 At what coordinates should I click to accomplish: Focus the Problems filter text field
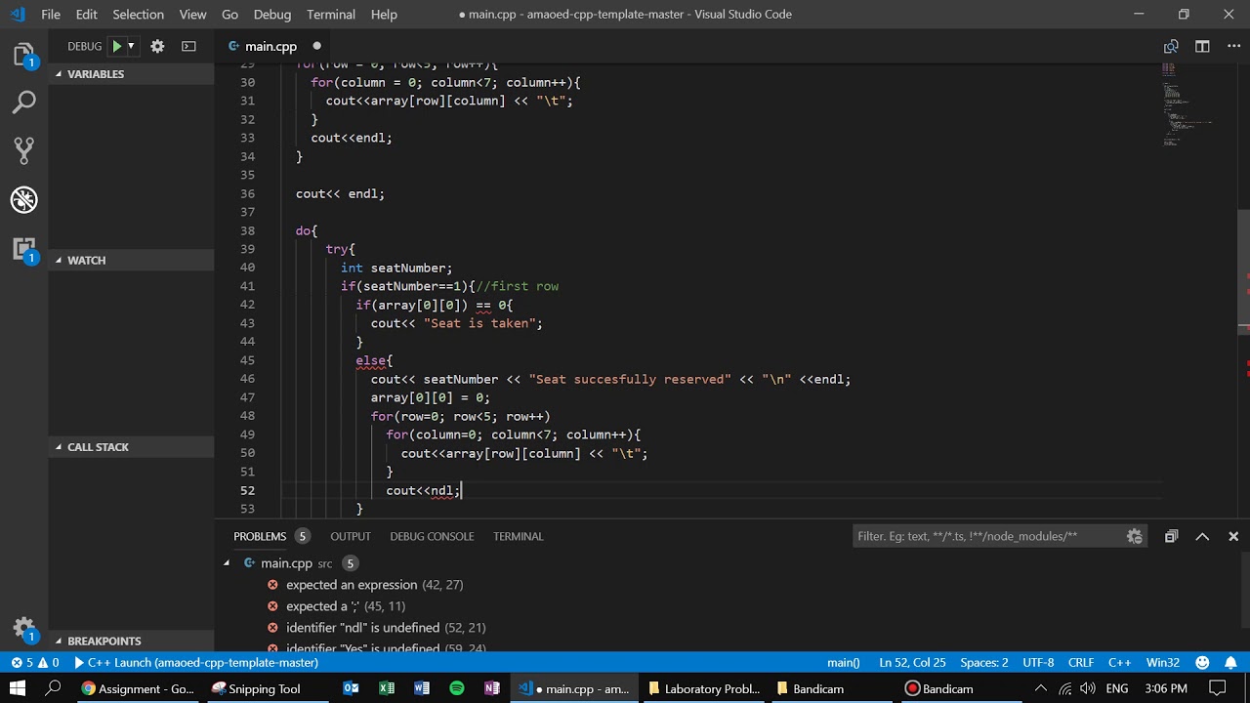coord(988,536)
